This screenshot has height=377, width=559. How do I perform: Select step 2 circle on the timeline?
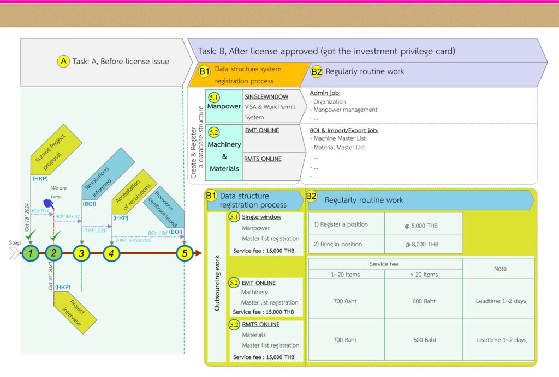point(53,253)
